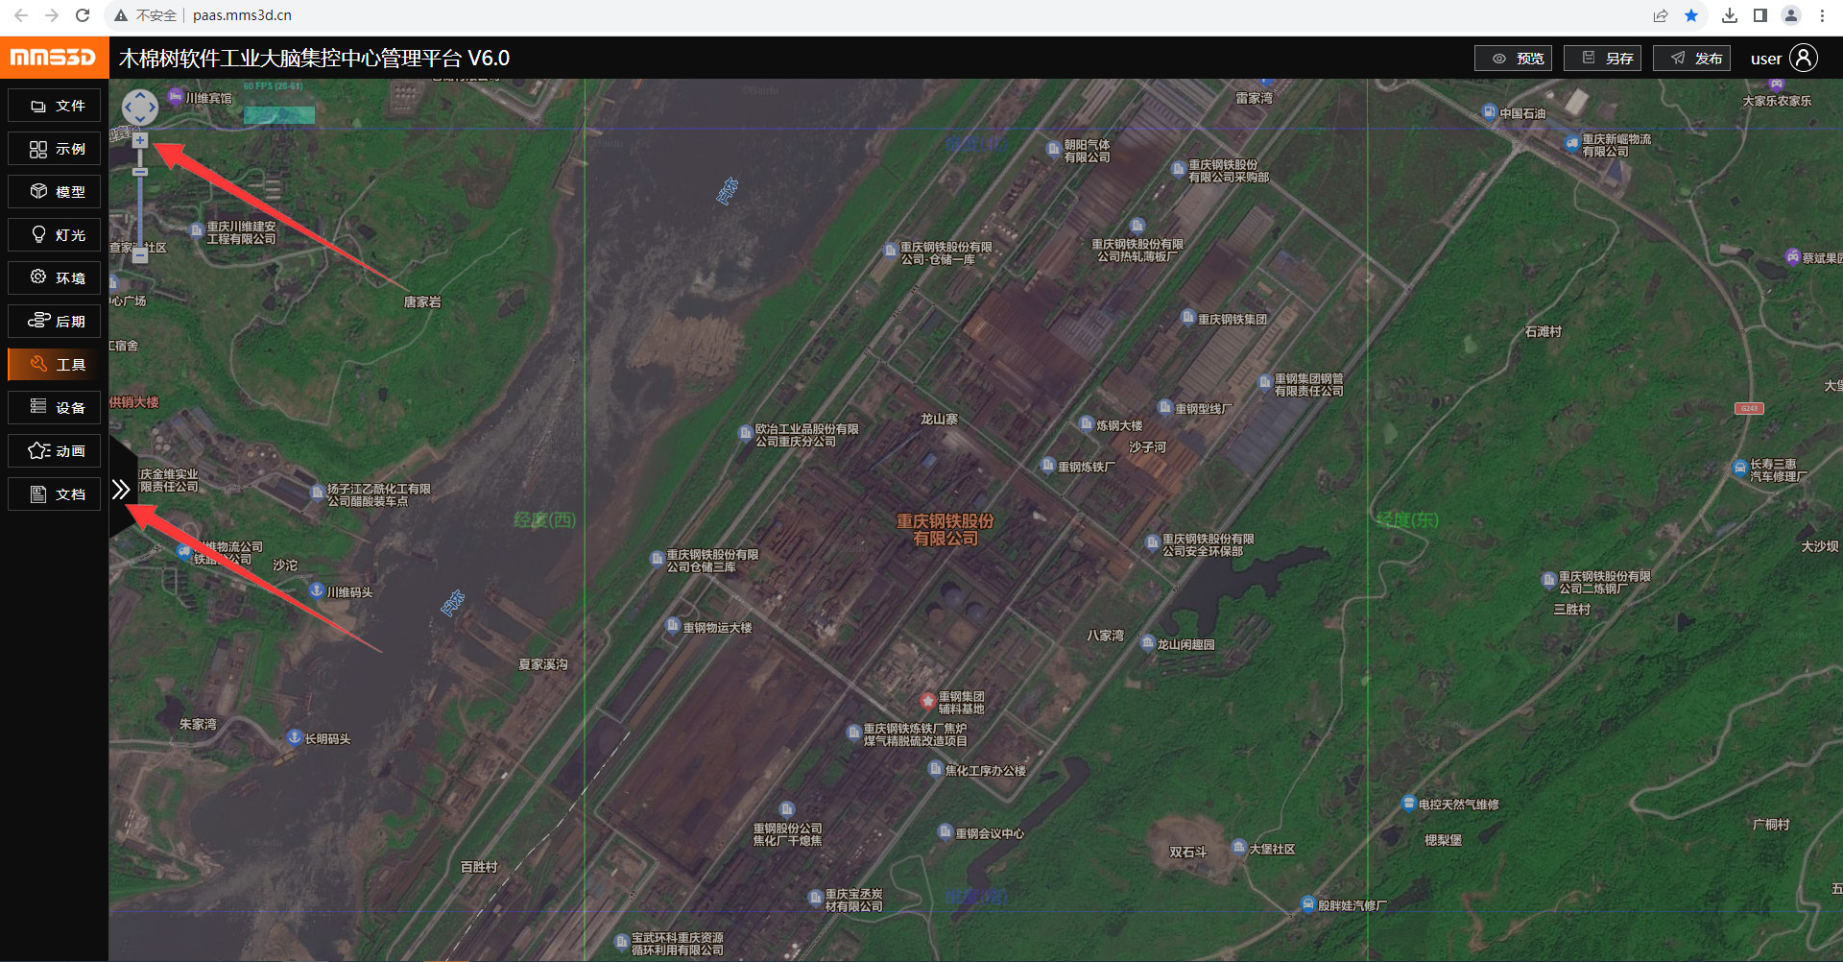Open the 设备 (Devices) menu
This screenshot has height=962, width=1843.
(x=55, y=408)
